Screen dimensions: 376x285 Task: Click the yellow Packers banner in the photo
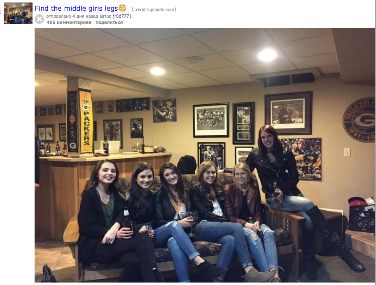[86, 122]
